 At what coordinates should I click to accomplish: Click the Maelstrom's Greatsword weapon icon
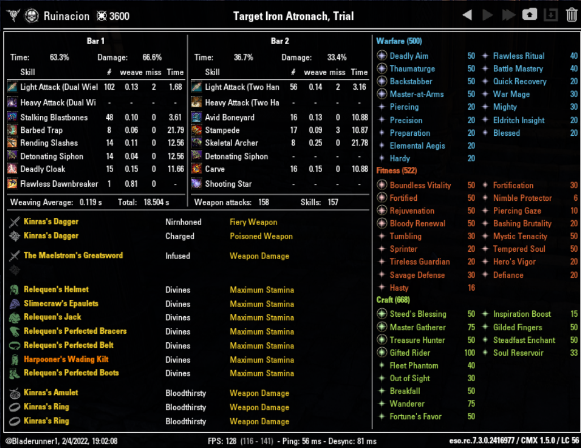pos(15,256)
